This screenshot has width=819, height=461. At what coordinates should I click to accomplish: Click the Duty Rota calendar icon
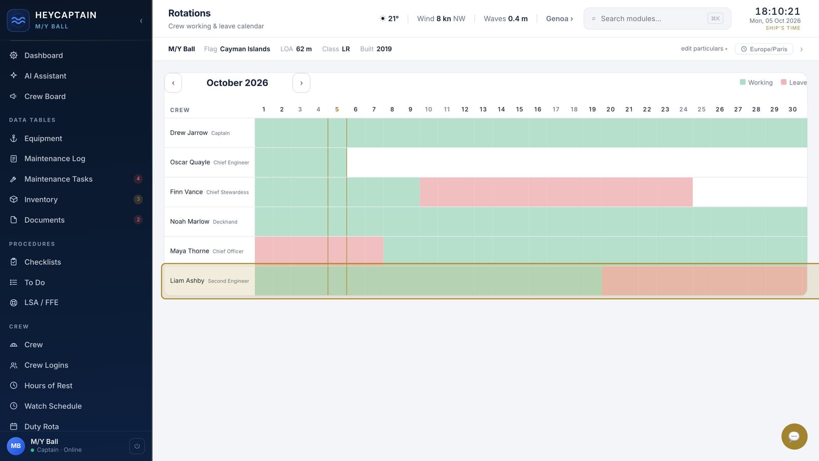[14, 426]
